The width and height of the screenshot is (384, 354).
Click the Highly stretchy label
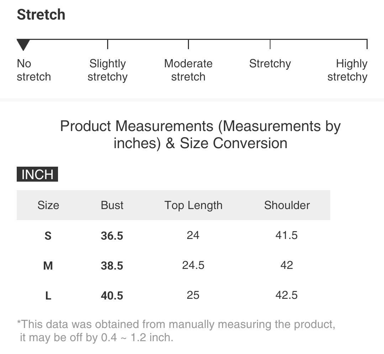point(347,70)
